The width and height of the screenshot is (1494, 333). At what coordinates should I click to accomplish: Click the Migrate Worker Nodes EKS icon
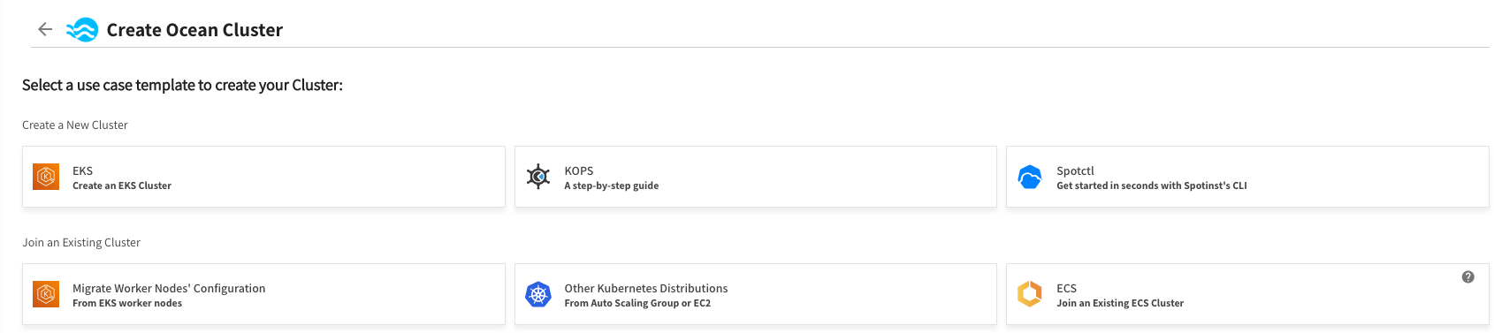pos(46,294)
